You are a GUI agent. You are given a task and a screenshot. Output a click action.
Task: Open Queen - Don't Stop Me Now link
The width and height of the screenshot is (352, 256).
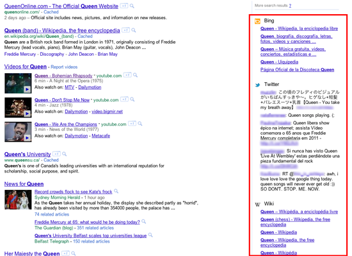(62, 100)
